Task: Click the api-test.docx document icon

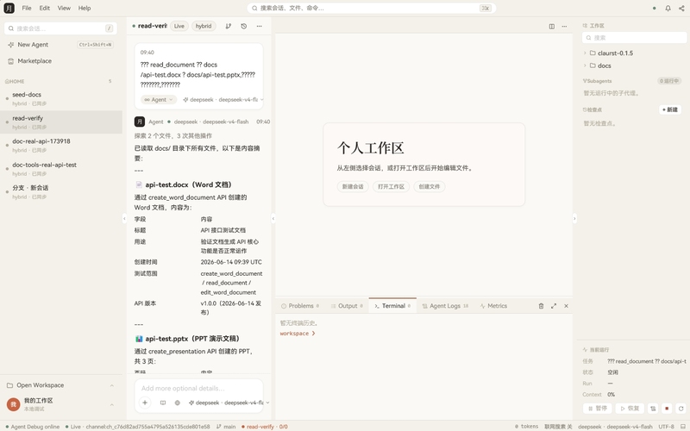Action: 139,184
